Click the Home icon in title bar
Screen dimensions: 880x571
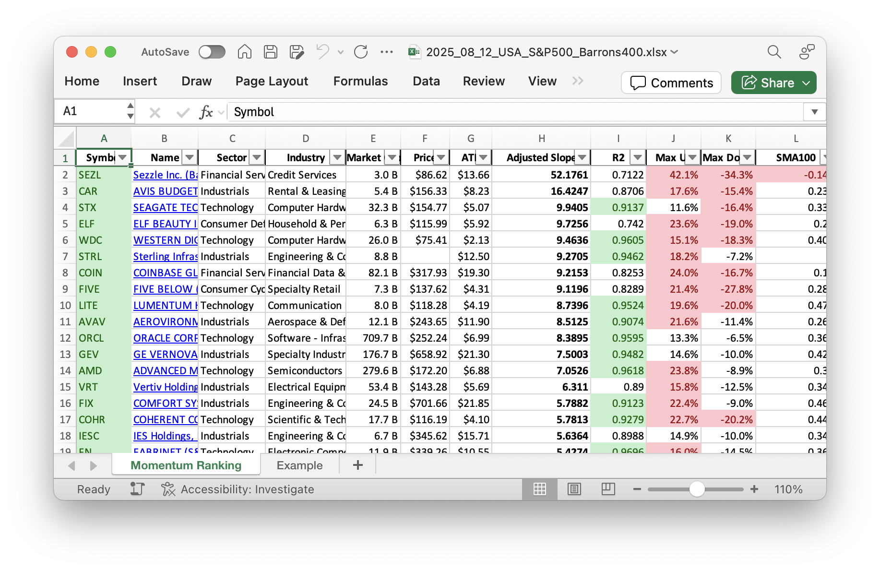[x=244, y=52]
